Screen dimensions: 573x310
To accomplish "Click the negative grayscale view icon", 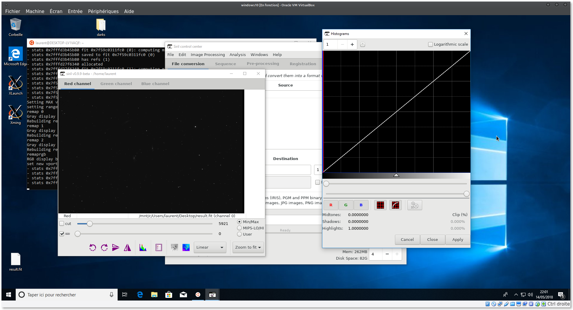I will pyautogui.click(x=175, y=247).
